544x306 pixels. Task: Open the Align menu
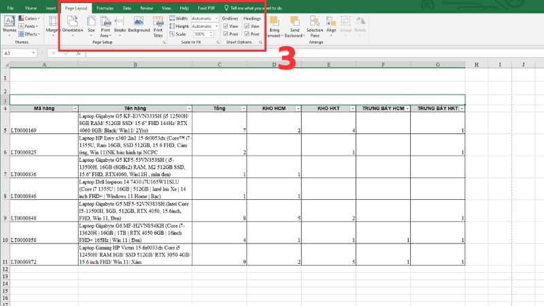click(x=331, y=26)
